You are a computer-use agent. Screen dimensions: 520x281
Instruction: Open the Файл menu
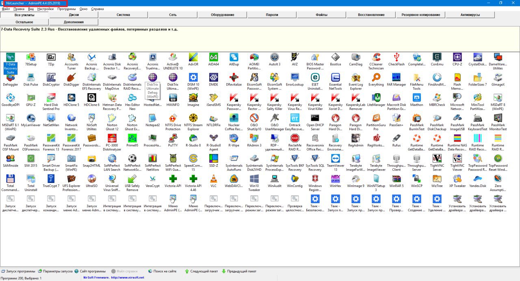click(x=6, y=9)
